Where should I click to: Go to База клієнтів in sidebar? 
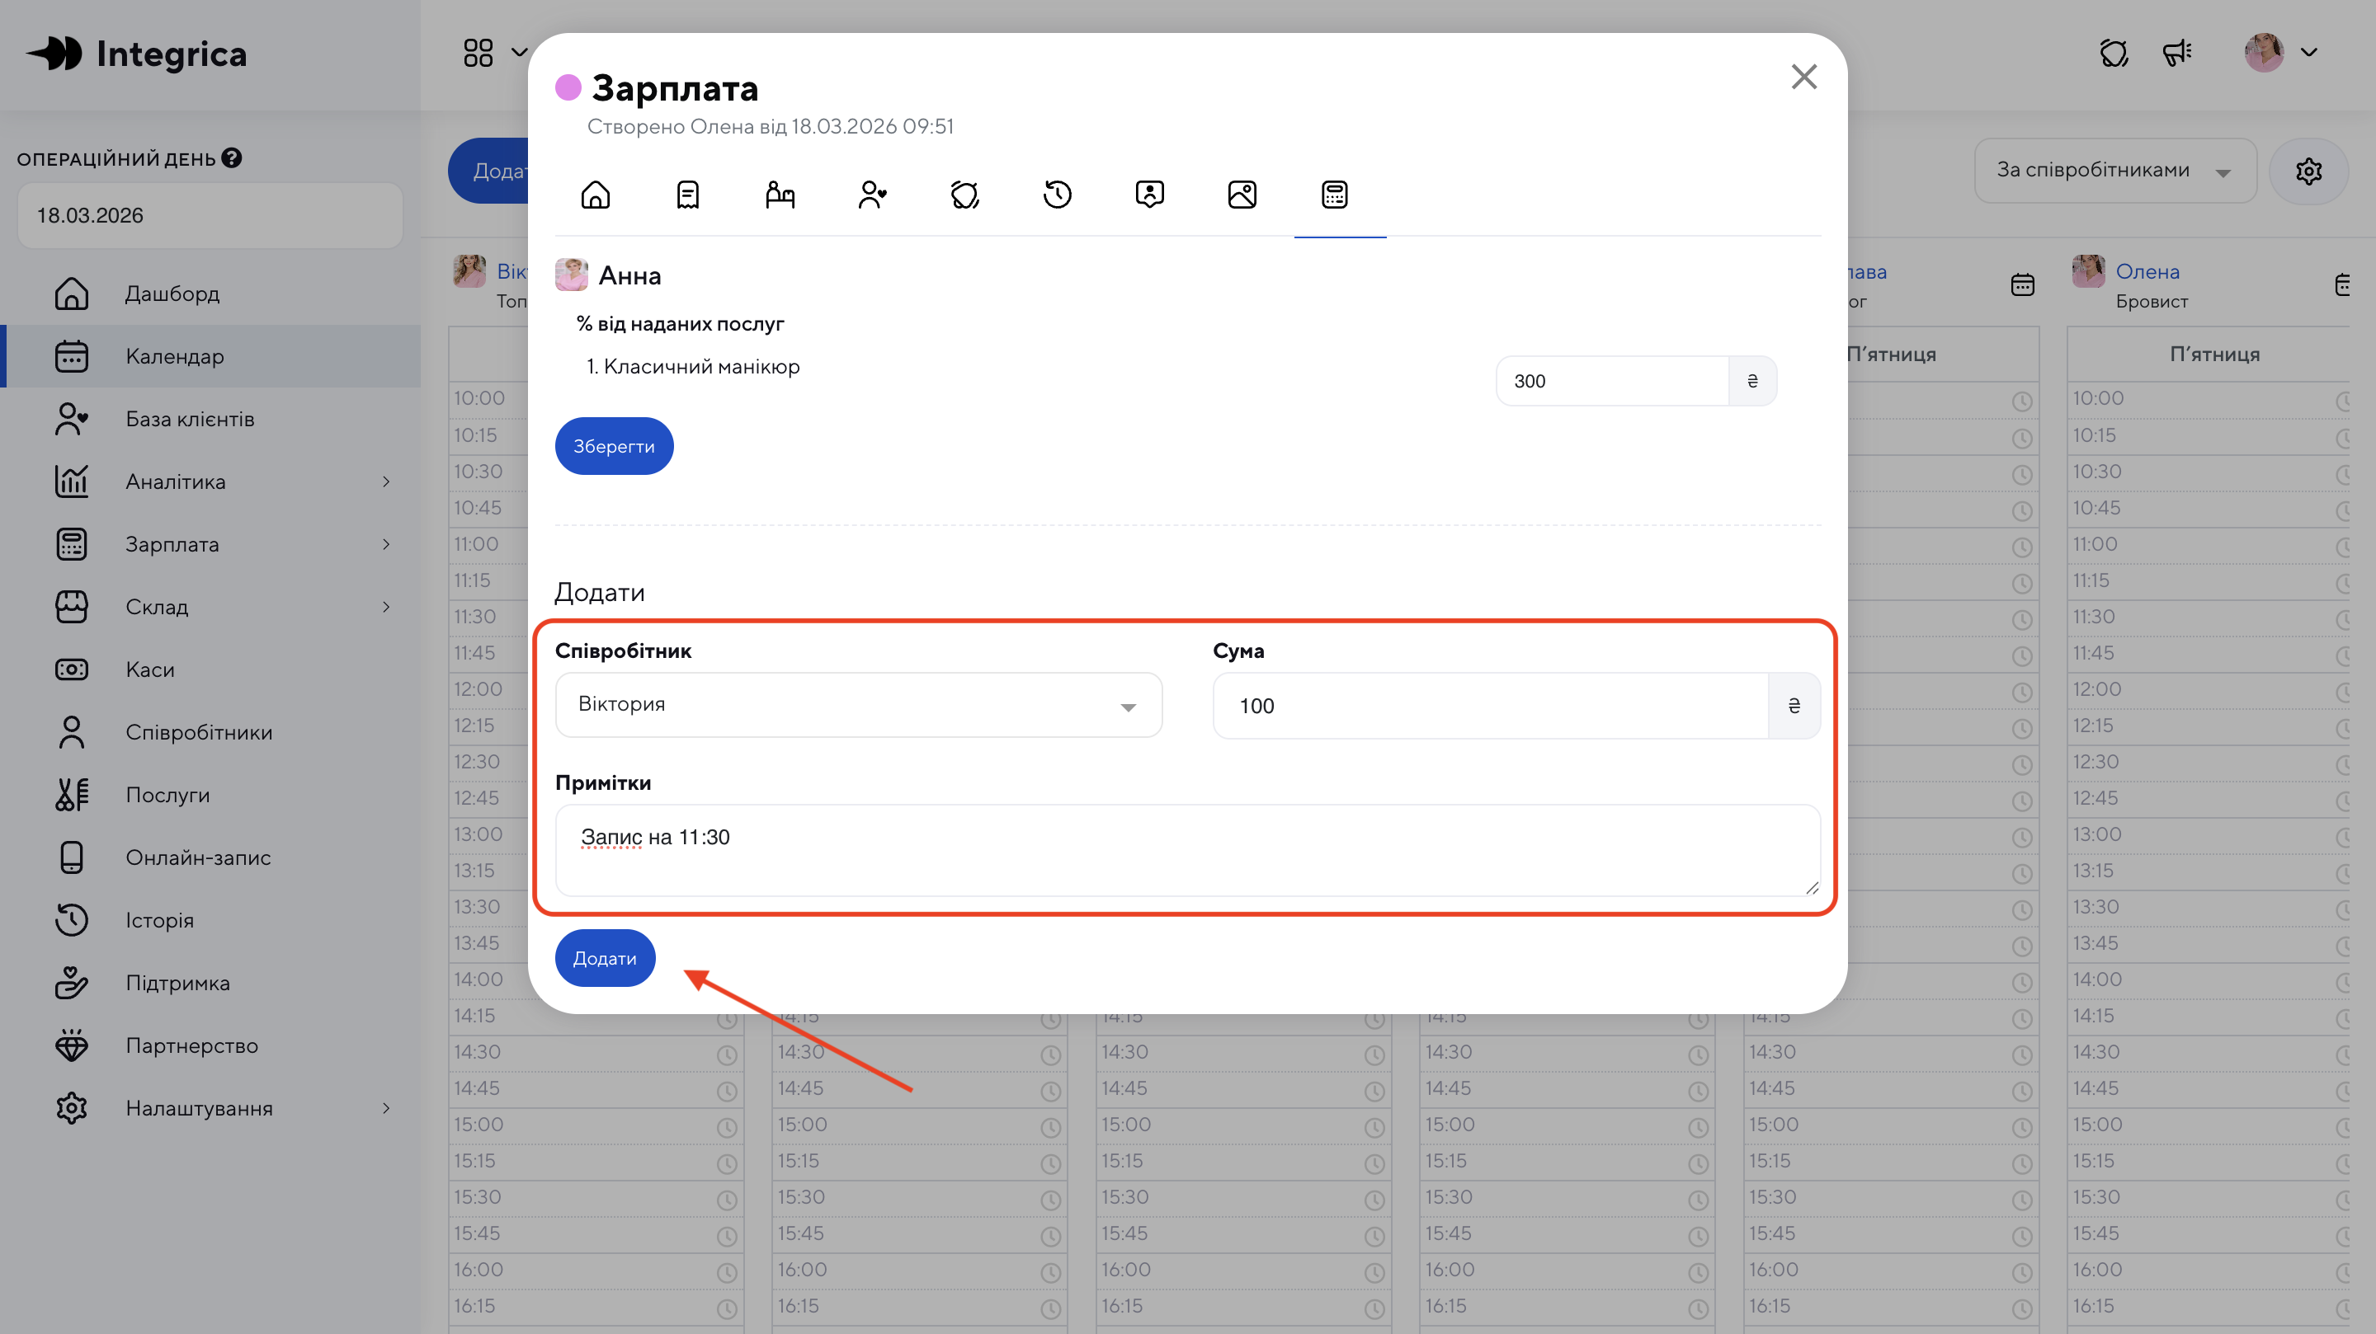click(x=190, y=419)
